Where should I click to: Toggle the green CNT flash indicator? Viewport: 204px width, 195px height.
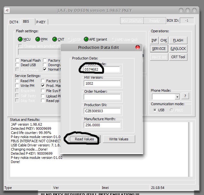[55, 39]
